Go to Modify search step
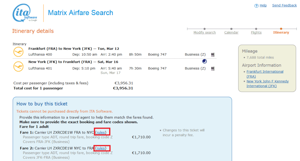Image resolution: width=300 pixels, height=161 pixels. [x=204, y=32]
